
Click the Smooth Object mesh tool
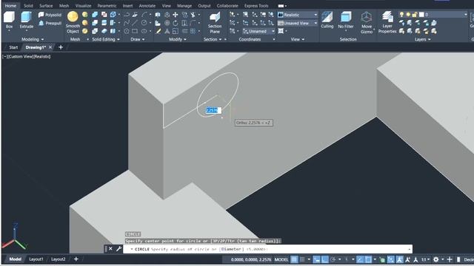(x=73, y=22)
